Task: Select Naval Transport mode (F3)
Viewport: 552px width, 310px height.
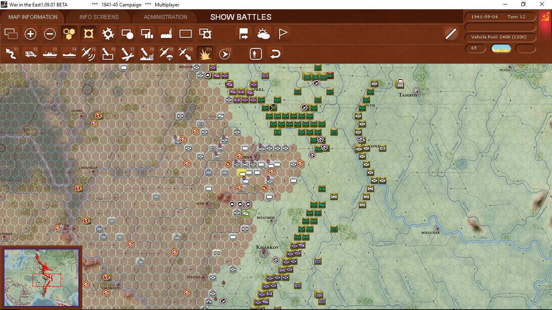Action: (x=50, y=53)
